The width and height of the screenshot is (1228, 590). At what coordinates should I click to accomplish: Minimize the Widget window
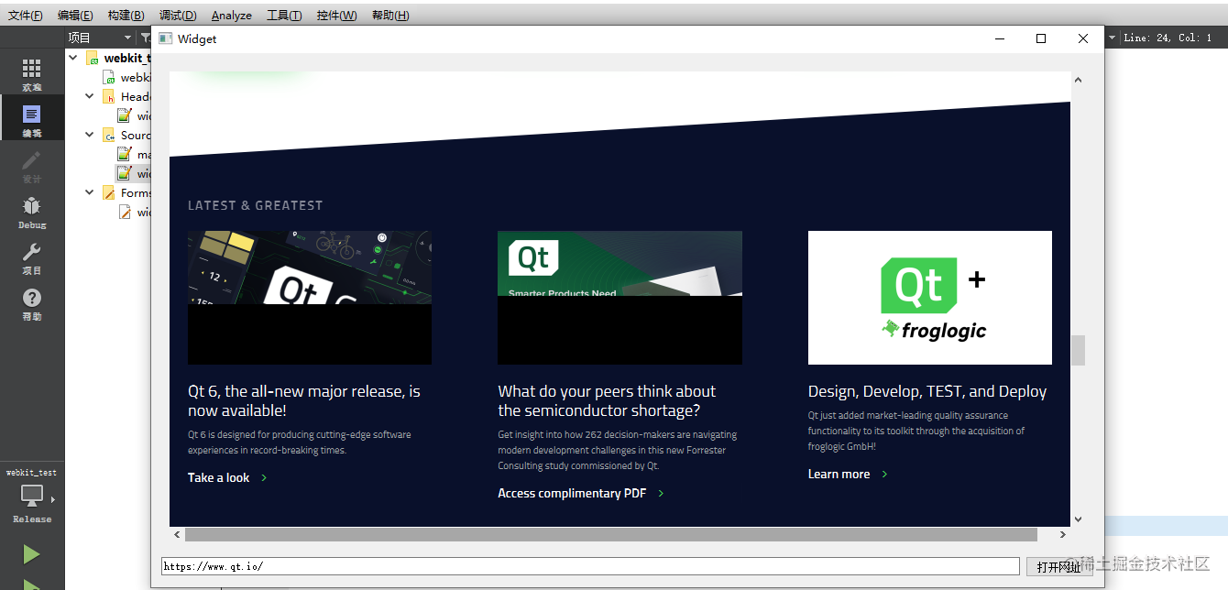[999, 38]
